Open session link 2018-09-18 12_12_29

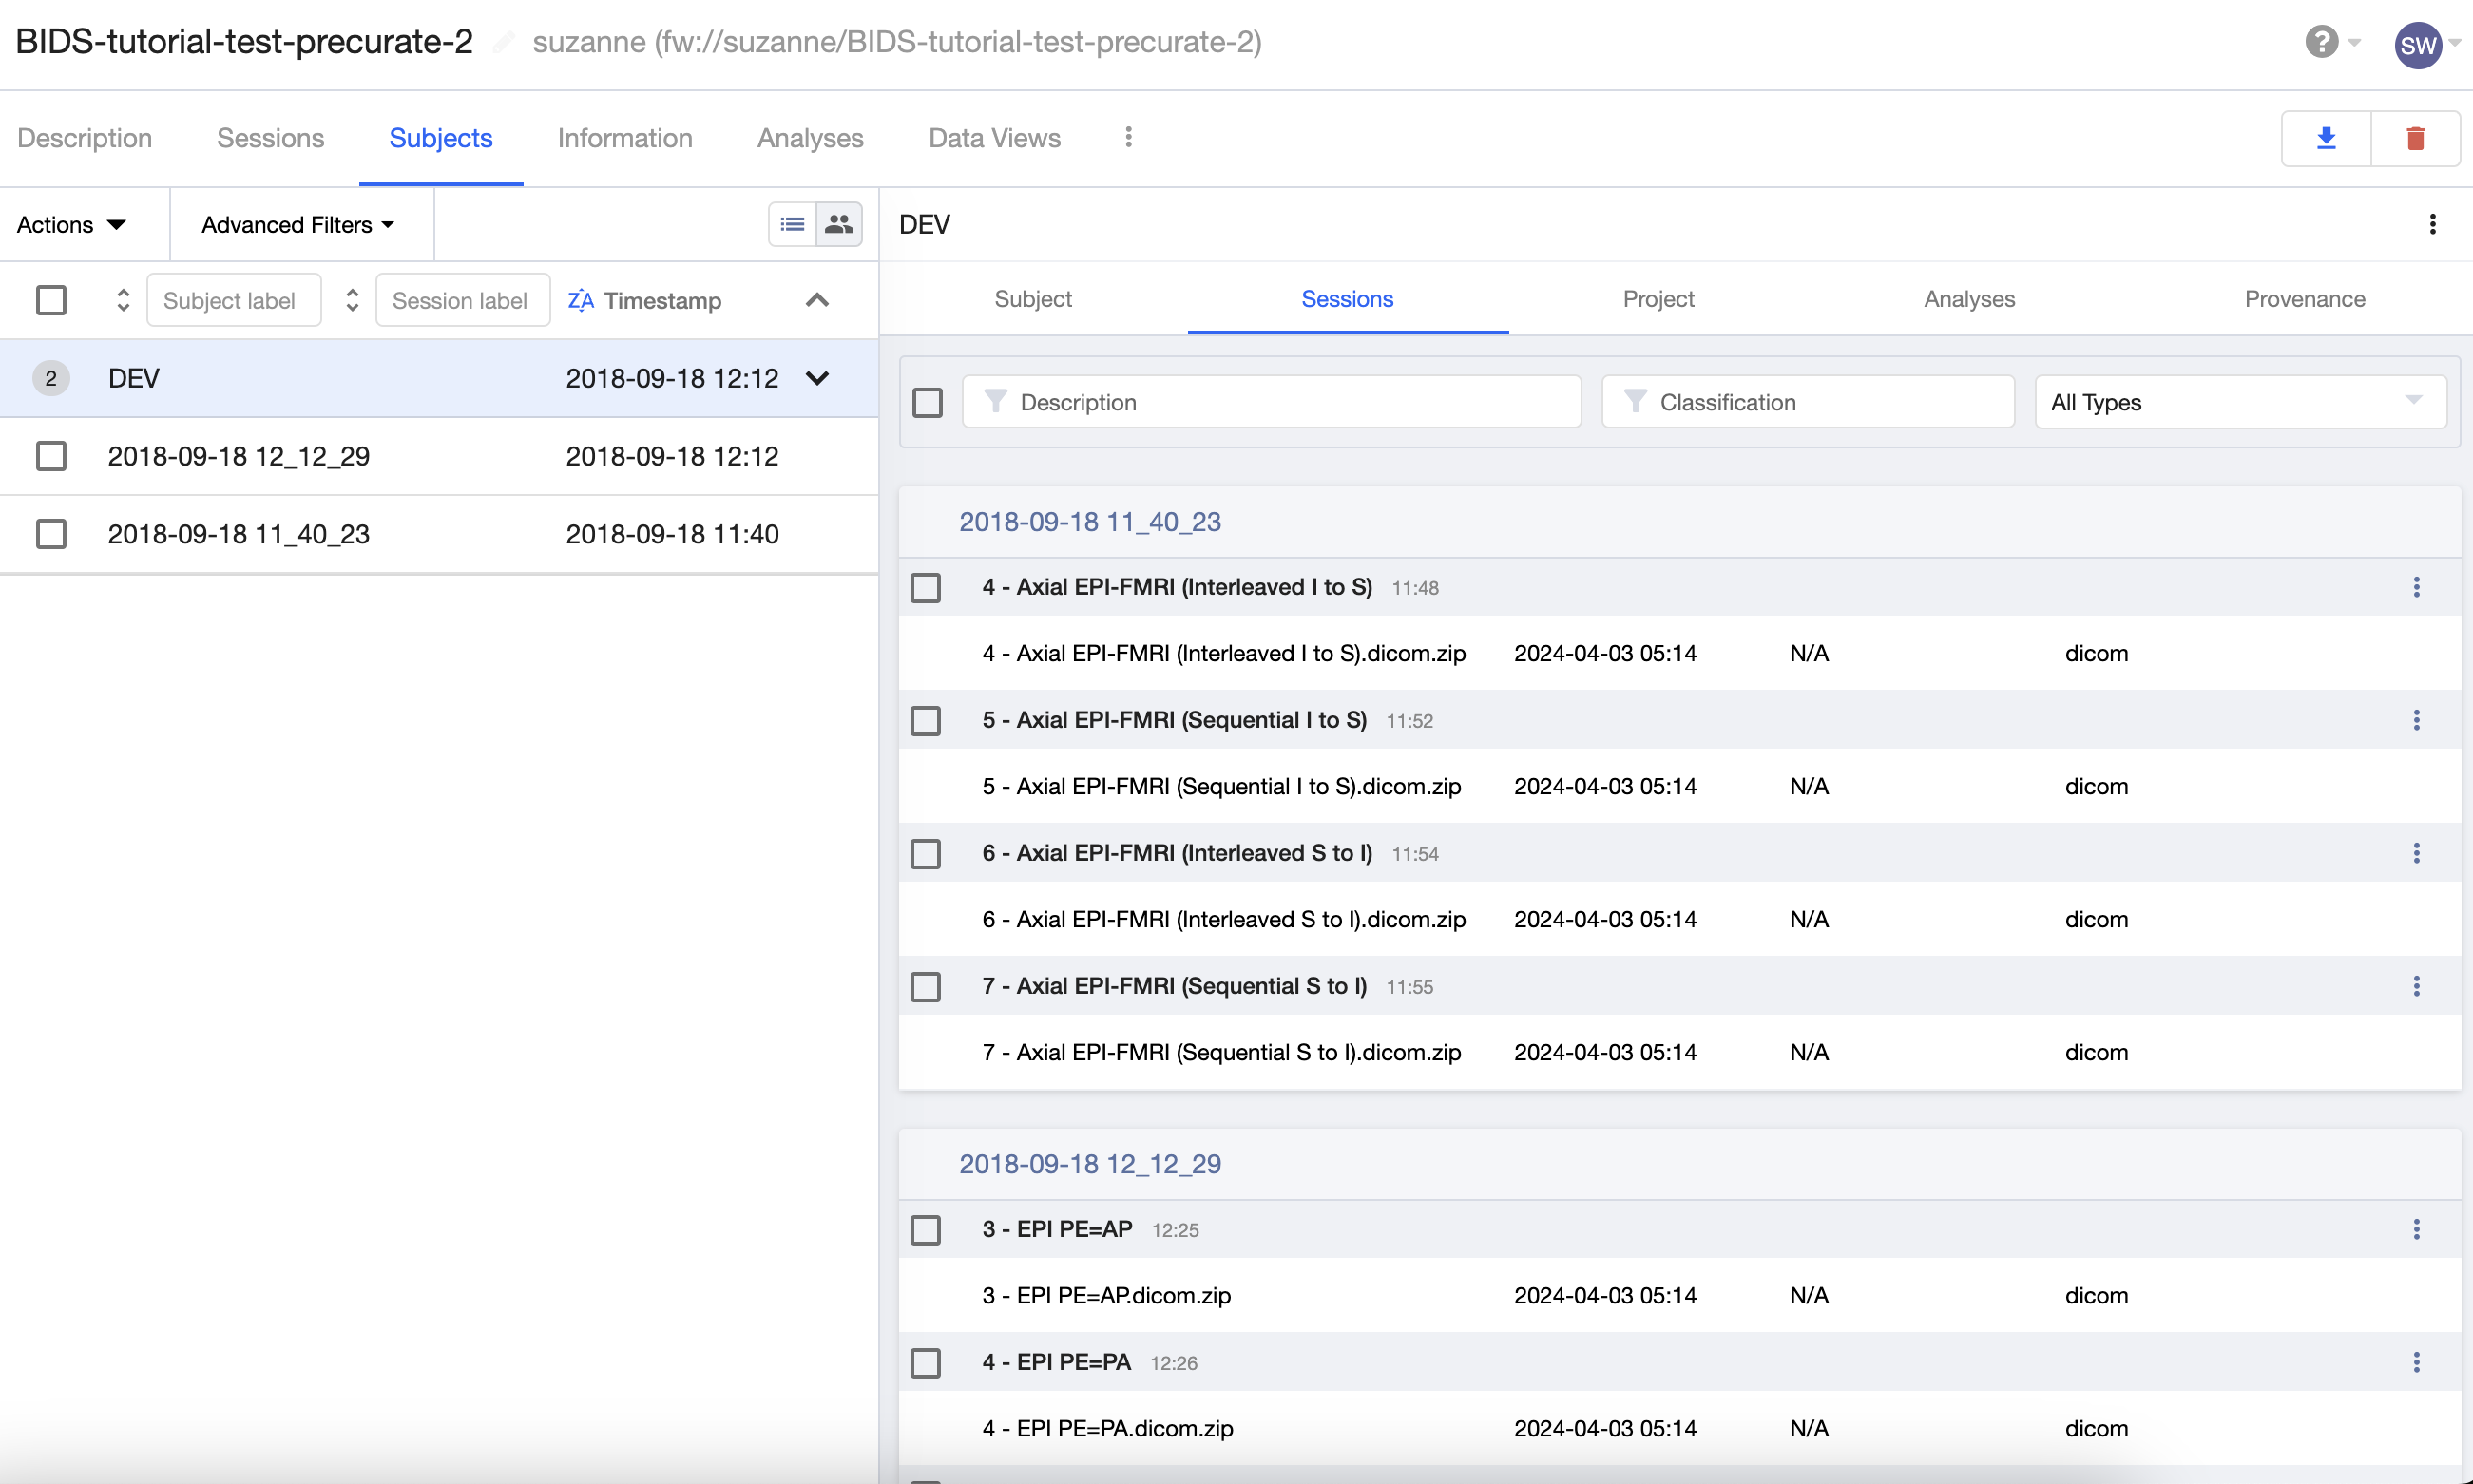pos(1089,1163)
